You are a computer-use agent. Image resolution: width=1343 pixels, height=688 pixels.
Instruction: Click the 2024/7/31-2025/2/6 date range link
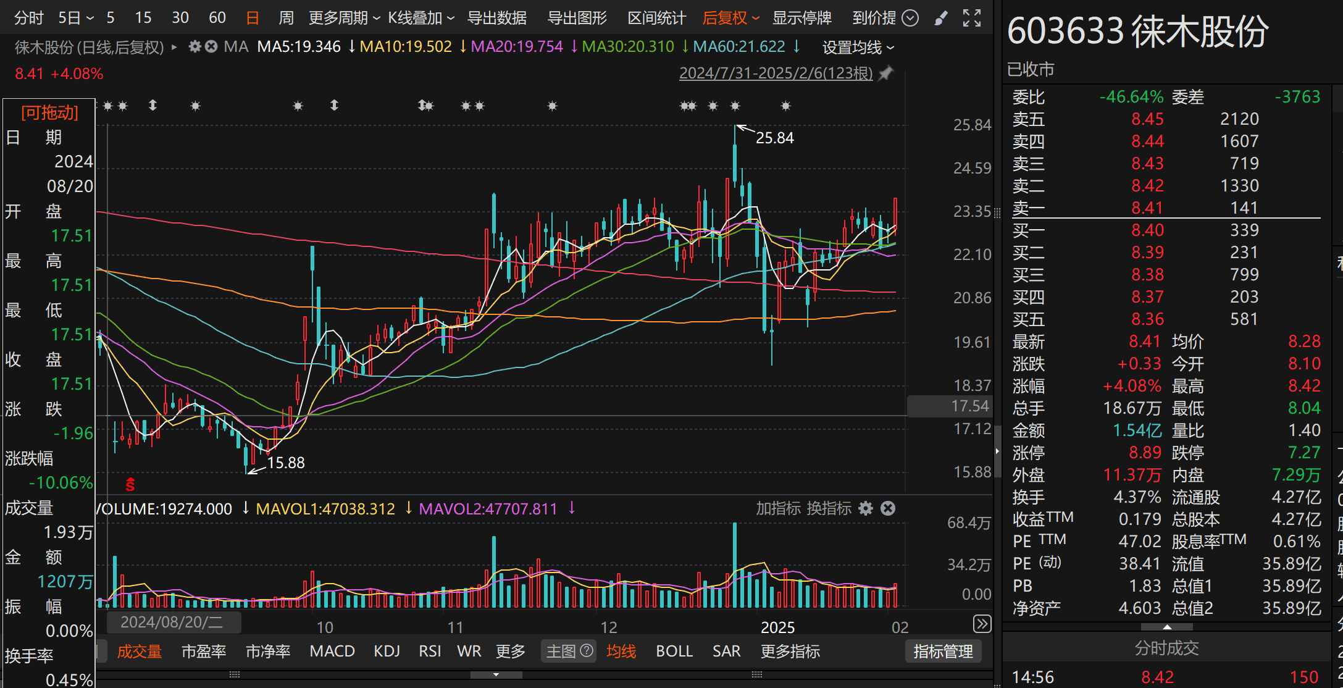776,73
